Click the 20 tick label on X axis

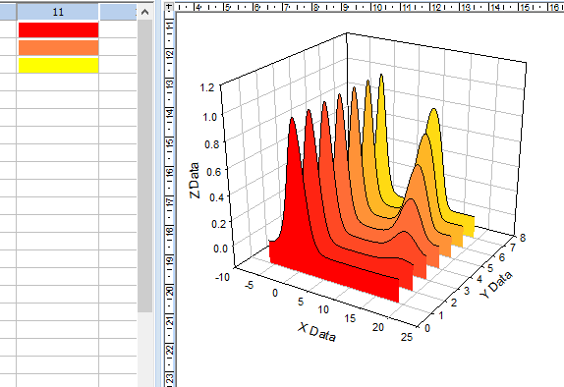[x=378, y=327]
